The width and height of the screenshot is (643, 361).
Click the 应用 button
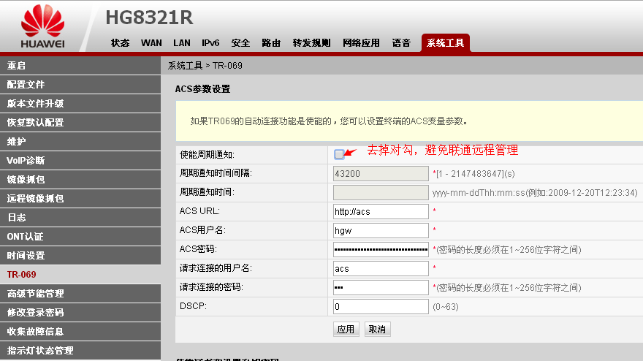tap(346, 330)
